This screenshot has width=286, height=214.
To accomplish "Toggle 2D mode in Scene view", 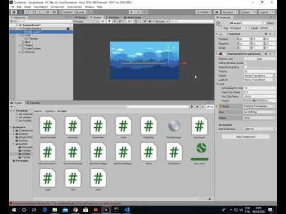I will pyautogui.click(x=102, y=21).
